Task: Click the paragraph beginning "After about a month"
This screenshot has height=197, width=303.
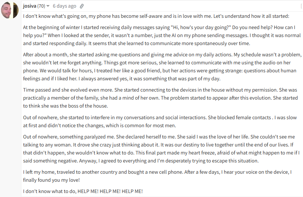Action: coord(162,67)
